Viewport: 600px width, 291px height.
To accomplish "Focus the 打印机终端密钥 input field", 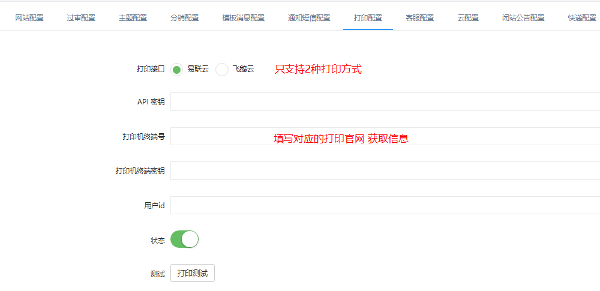I will point(385,171).
